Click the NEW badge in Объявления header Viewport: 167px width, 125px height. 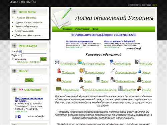(x=21, y=90)
